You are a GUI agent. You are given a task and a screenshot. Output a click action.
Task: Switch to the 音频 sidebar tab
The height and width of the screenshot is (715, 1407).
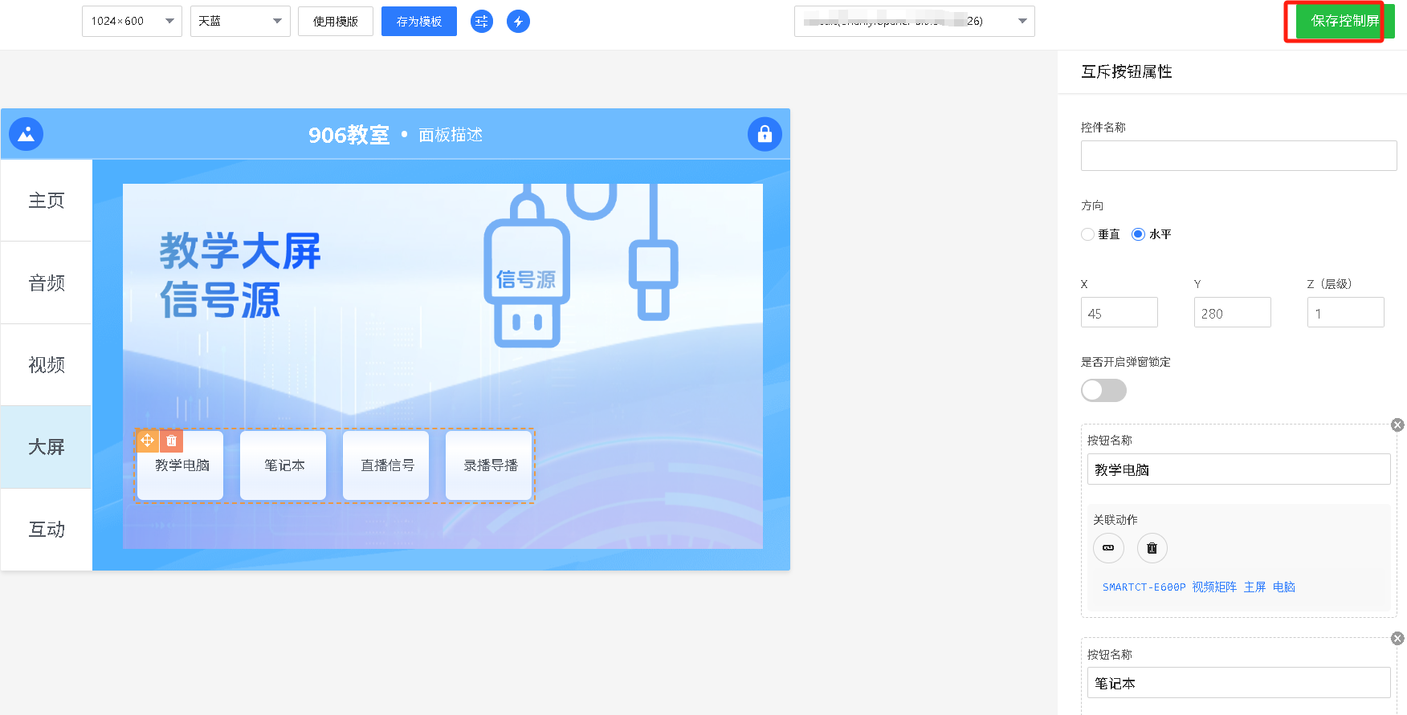coord(47,283)
